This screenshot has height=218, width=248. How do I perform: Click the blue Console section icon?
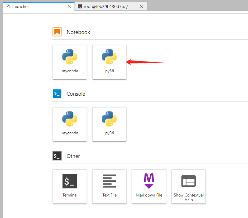(x=57, y=94)
